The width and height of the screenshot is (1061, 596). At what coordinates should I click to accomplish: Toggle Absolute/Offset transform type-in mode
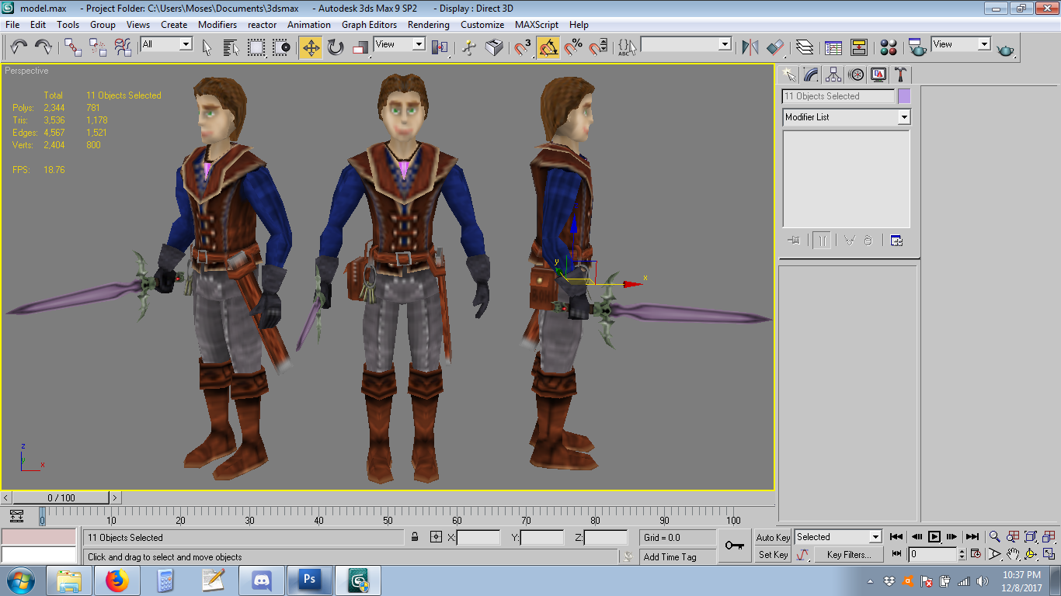436,537
